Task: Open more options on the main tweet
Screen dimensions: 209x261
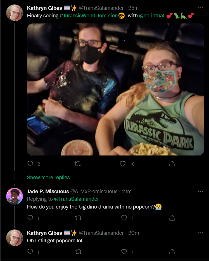Action: (201, 8)
